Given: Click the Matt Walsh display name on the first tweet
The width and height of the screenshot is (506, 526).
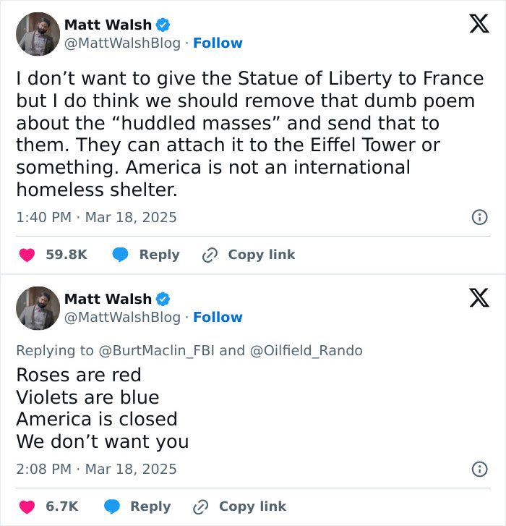Looking at the screenshot, I should point(108,25).
